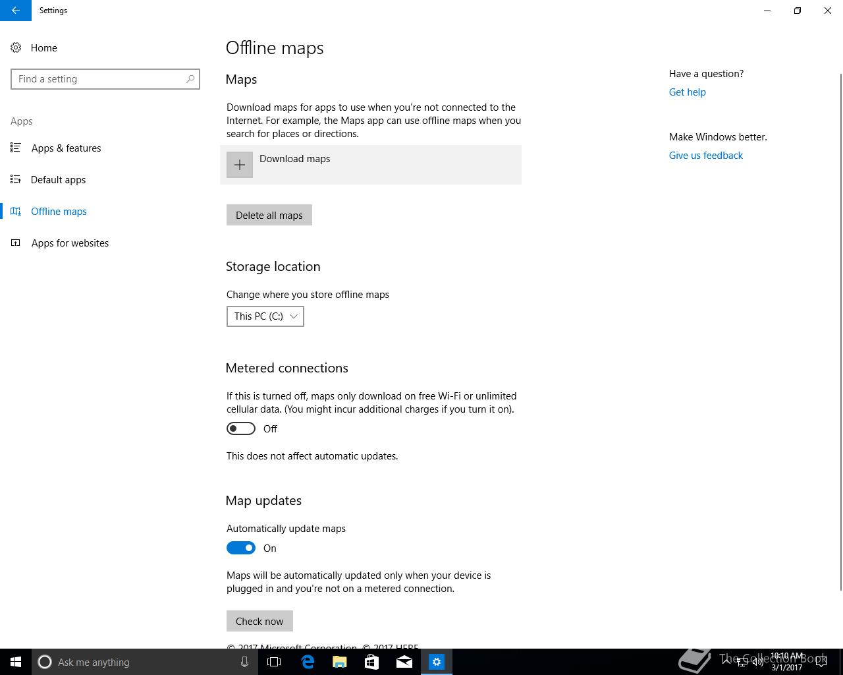
Task: Click the Download maps label
Action: coord(295,159)
